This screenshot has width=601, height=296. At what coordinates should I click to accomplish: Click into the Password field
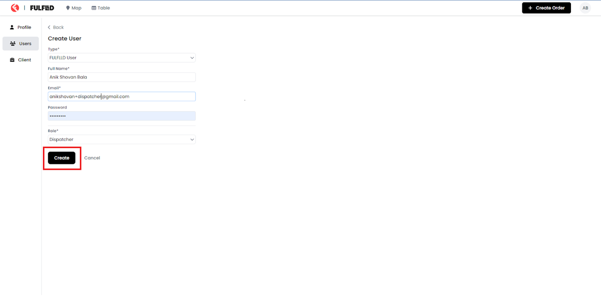point(121,116)
